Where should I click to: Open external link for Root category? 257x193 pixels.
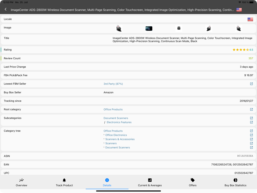click(x=251, y=109)
